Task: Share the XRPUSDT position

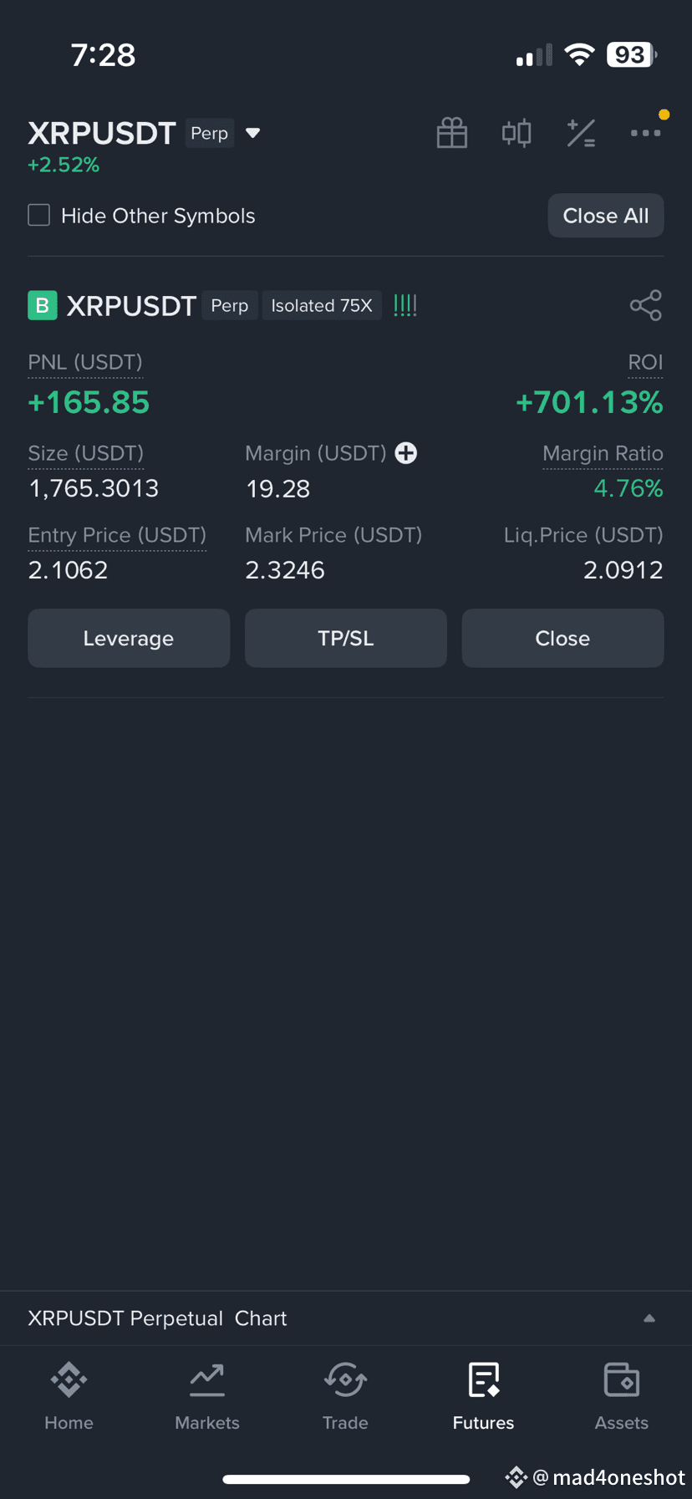Action: pos(646,305)
